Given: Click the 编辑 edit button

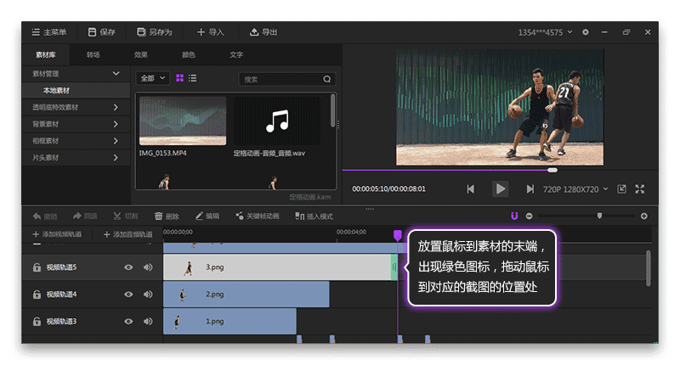Looking at the screenshot, I should (207, 216).
